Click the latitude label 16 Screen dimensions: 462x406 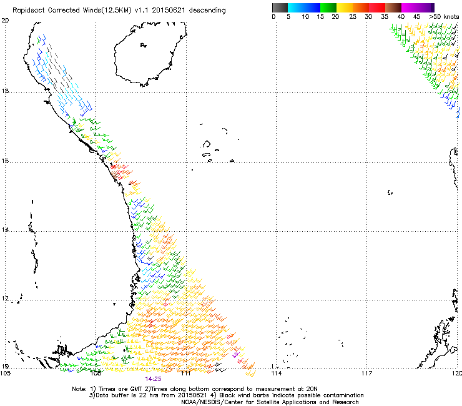coord(5,161)
